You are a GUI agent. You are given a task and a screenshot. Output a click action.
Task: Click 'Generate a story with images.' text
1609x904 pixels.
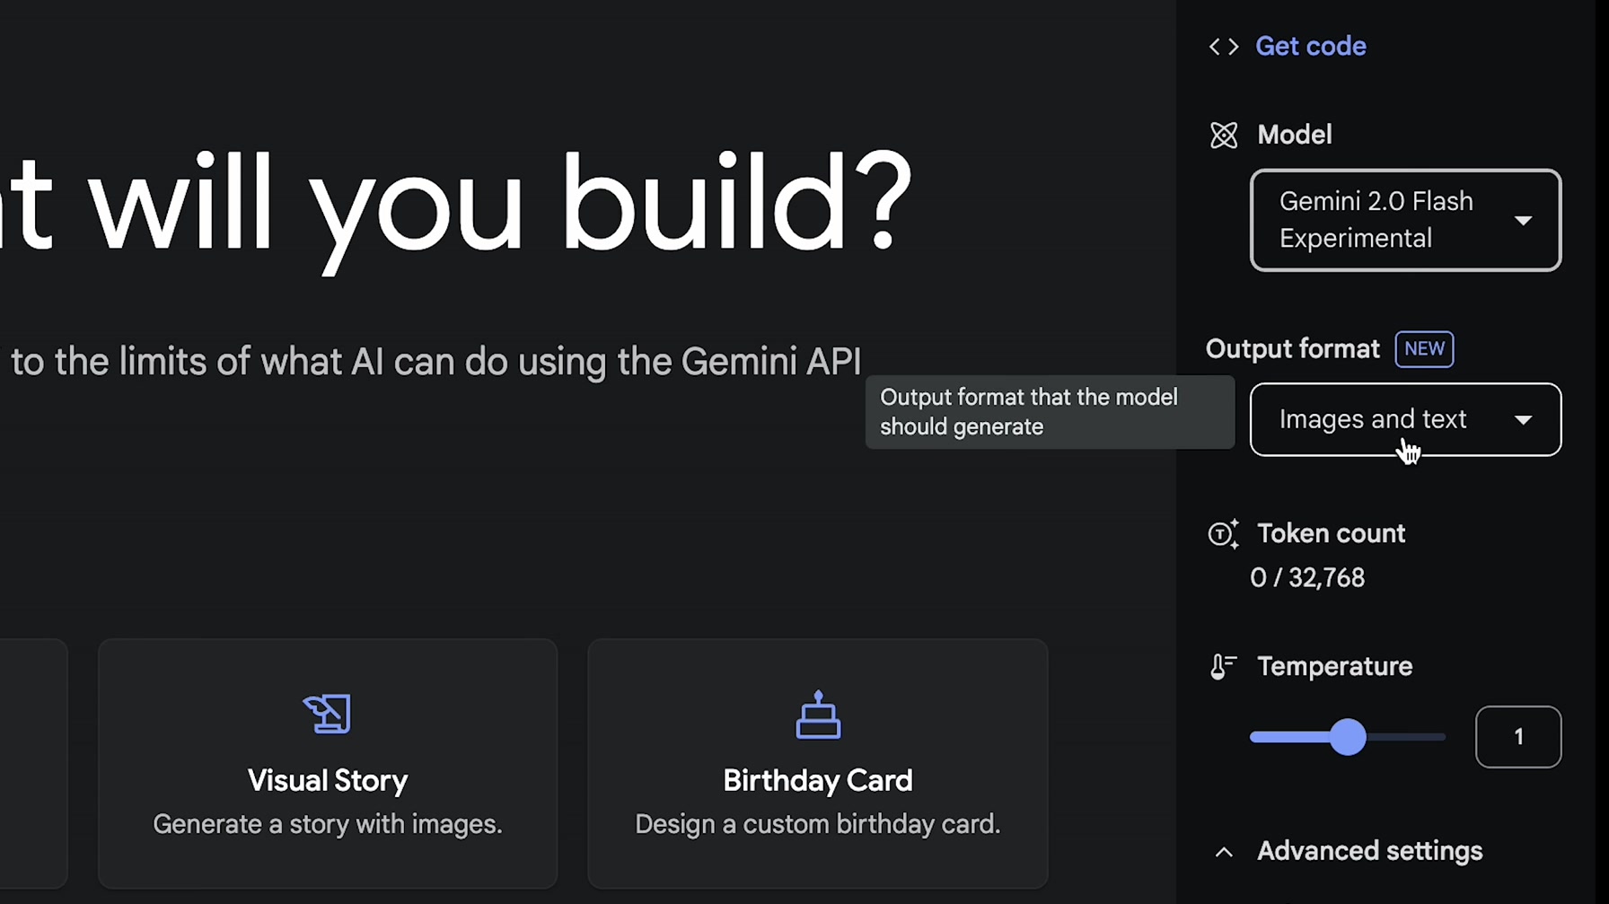pos(328,824)
